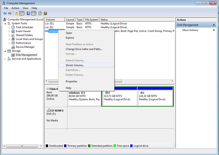Click volume list scrollbar right arrow
Viewport: 219px width, 155px height.
point(172,81)
